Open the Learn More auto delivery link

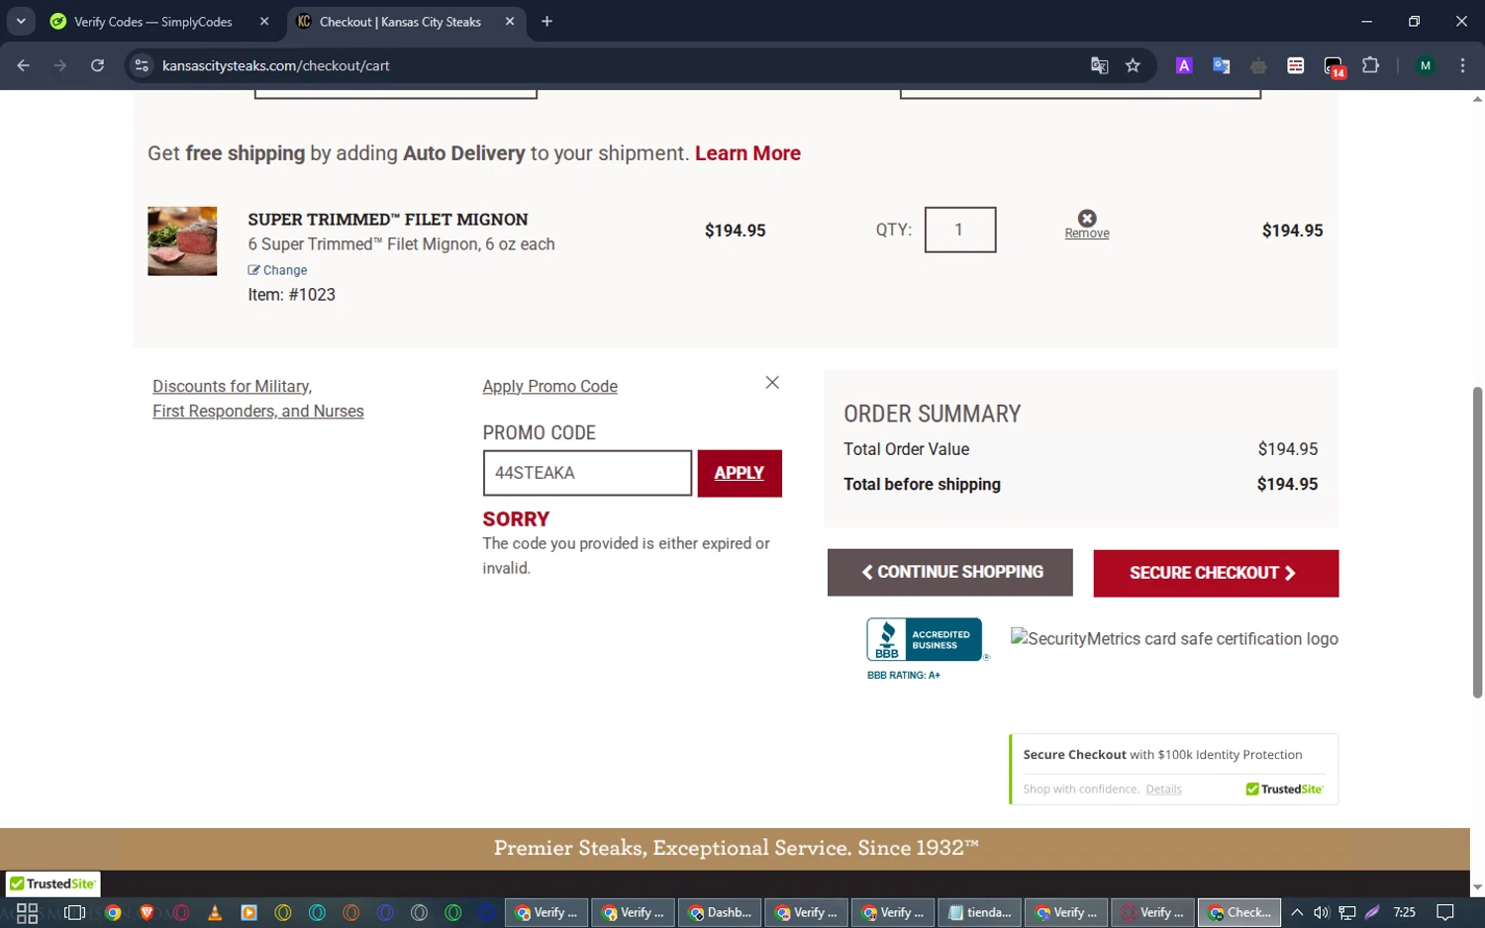(x=747, y=153)
